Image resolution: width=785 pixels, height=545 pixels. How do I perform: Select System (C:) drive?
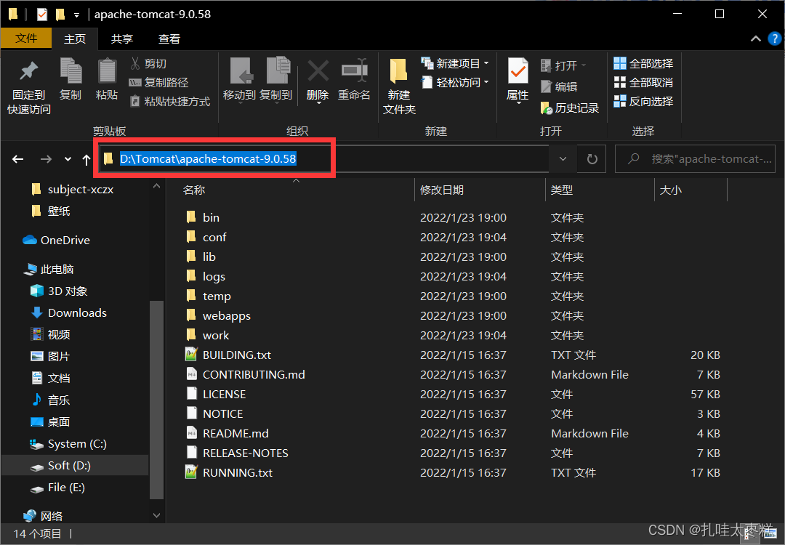[68, 444]
